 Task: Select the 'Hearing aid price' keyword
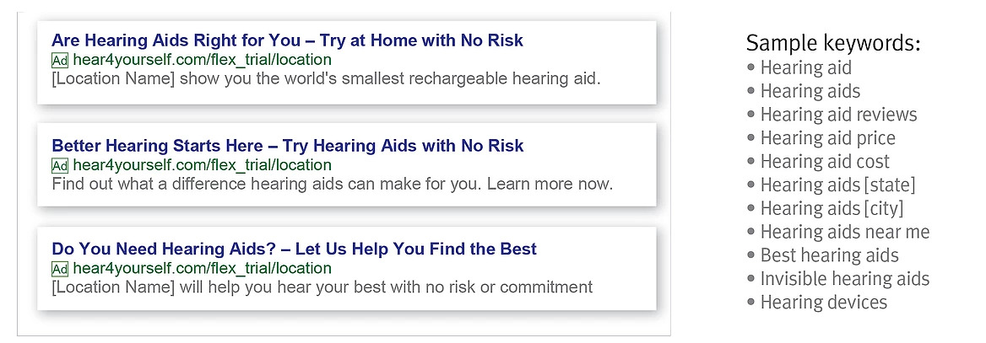tap(827, 137)
